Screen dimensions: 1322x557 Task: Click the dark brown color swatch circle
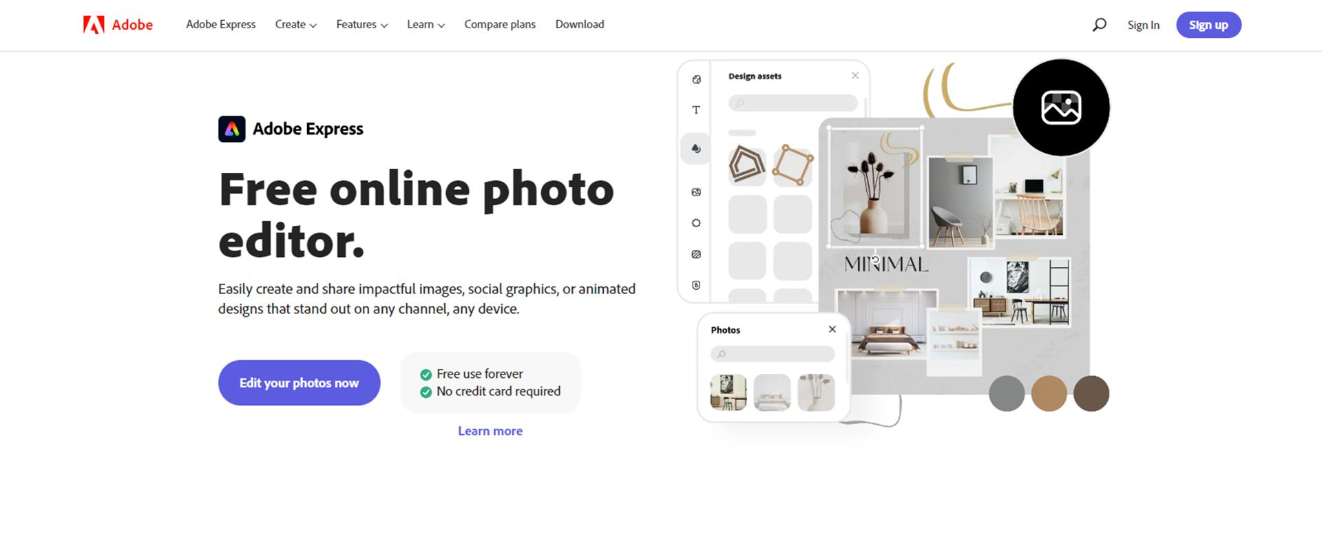[x=1091, y=393]
